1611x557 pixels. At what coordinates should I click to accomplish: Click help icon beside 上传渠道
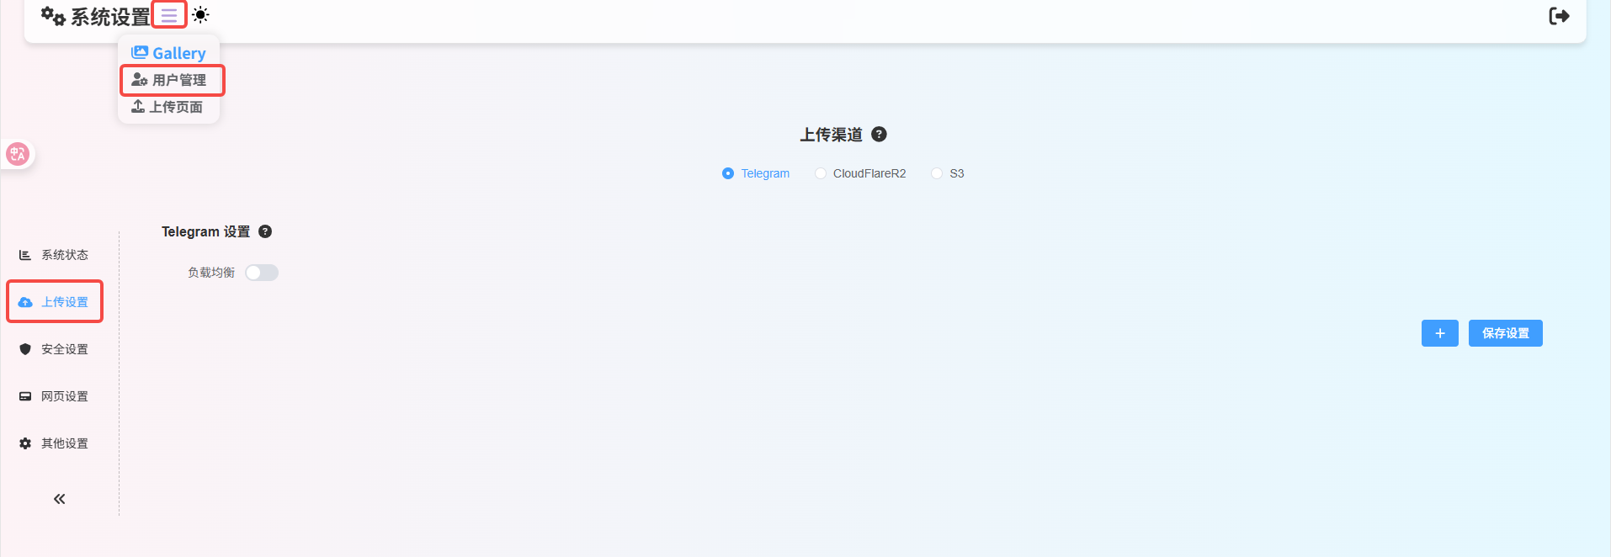pyautogui.click(x=879, y=135)
